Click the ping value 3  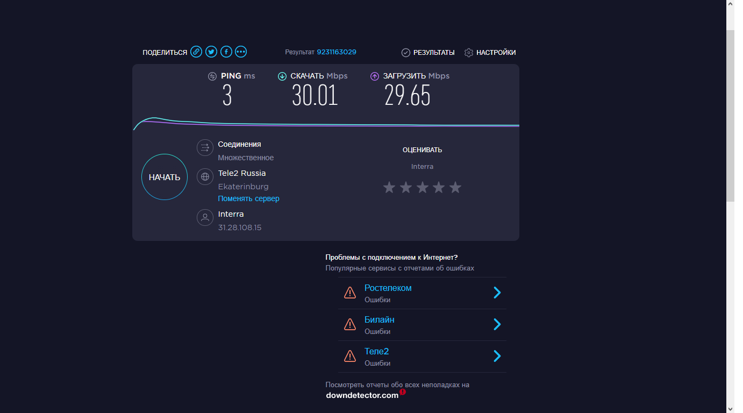click(x=227, y=96)
